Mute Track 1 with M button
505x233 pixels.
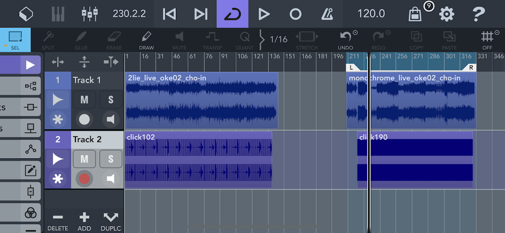pyautogui.click(x=84, y=100)
